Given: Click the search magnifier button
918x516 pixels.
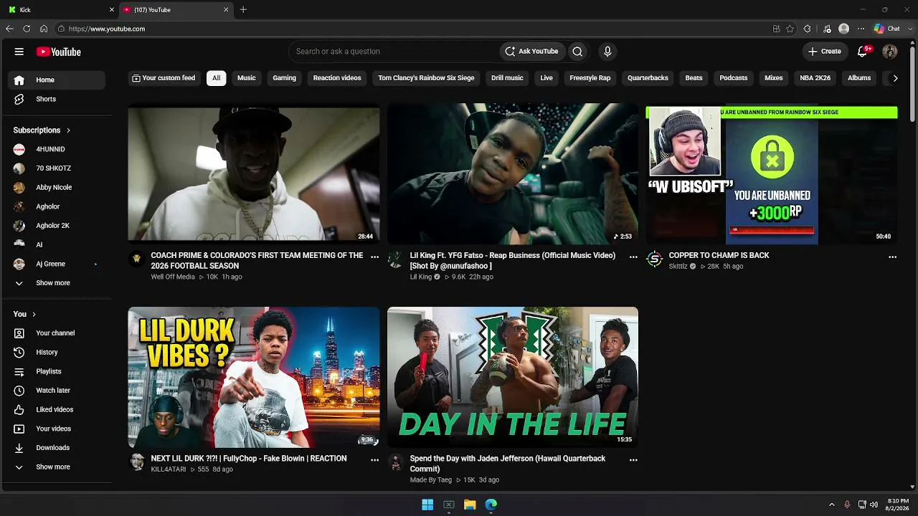Looking at the screenshot, I should (577, 52).
